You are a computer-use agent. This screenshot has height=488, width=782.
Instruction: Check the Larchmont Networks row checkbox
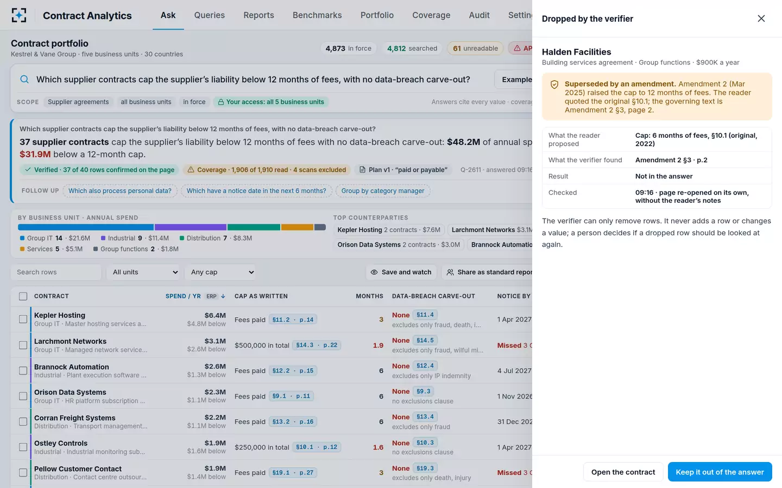pos(23,345)
